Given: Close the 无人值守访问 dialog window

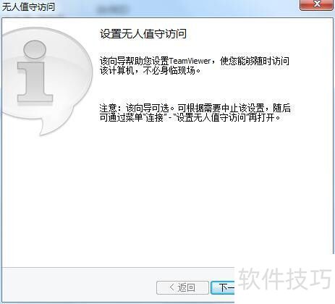Looking at the screenshot, I should (x=316, y=5).
